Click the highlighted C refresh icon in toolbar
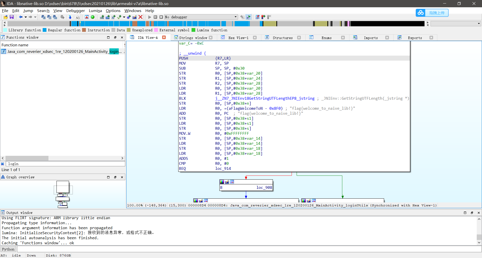The image size is (482, 258). coord(248,17)
